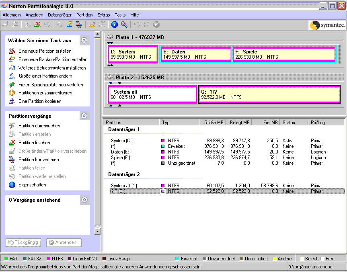347x272 pixels.
Task: Select the 'System (C:)' row in the partition list
Action: pyautogui.click(x=227, y=141)
